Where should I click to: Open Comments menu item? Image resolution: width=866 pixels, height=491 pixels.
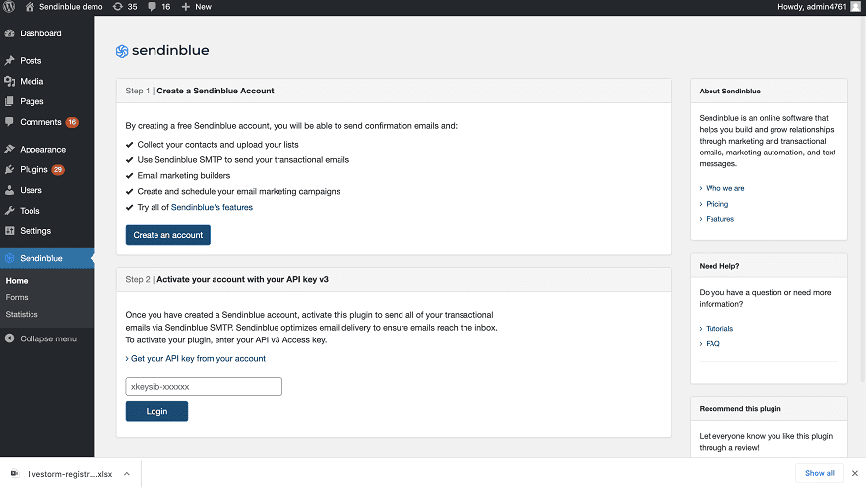pyautogui.click(x=40, y=121)
